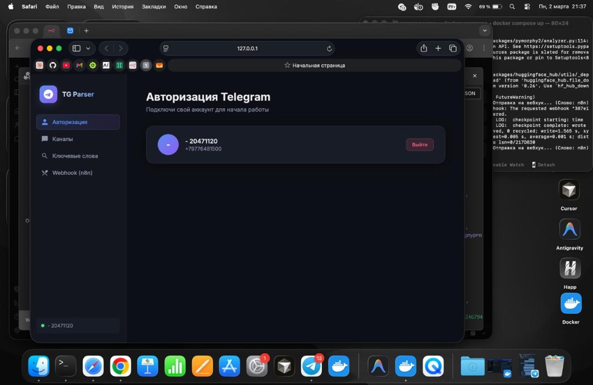Open the Правка menu
593x385 pixels.
coord(76,6)
